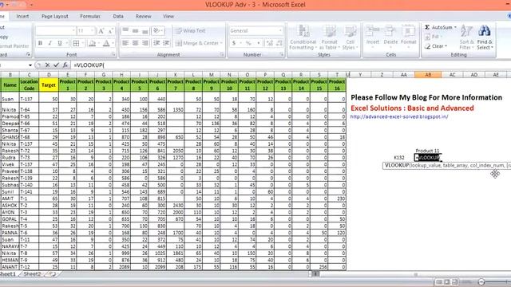This screenshot has width=511, height=287.
Task: Click Middle Align icon
Action: click(135, 31)
